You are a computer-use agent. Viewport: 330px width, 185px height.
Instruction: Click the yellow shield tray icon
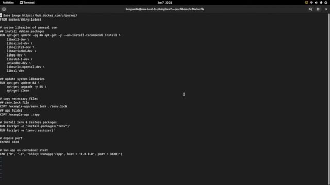tap(306, 3)
